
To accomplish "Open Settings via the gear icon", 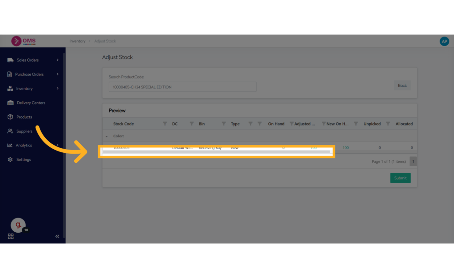I will (10, 159).
